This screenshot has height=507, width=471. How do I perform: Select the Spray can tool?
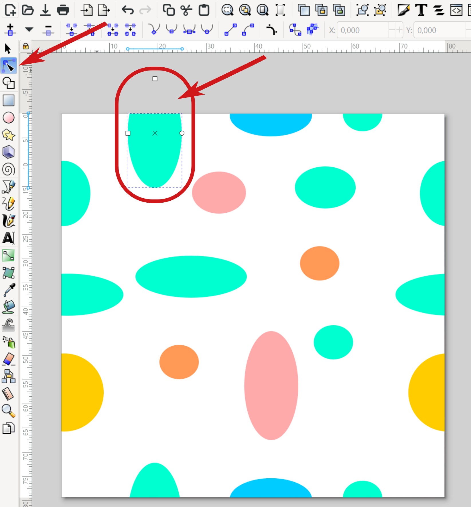(9, 342)
